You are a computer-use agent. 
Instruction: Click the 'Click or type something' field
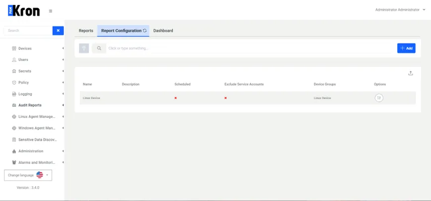[x=250, y=48]
